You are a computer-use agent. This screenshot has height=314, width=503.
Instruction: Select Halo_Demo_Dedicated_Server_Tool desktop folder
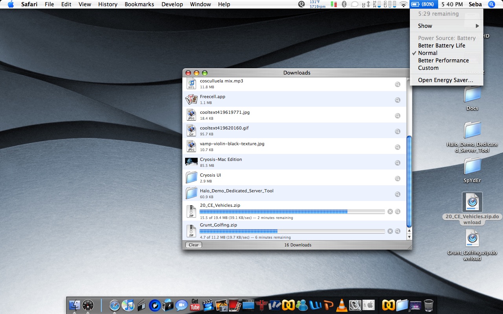coord(472,137)
